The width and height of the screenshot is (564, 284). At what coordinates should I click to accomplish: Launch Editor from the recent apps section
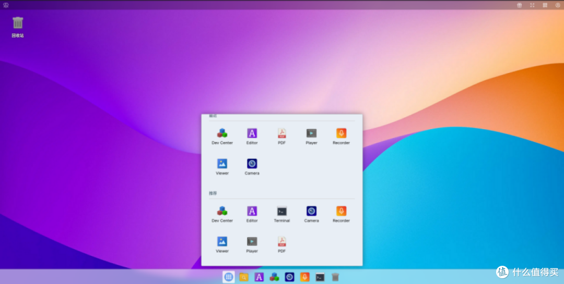click(252, 137)
